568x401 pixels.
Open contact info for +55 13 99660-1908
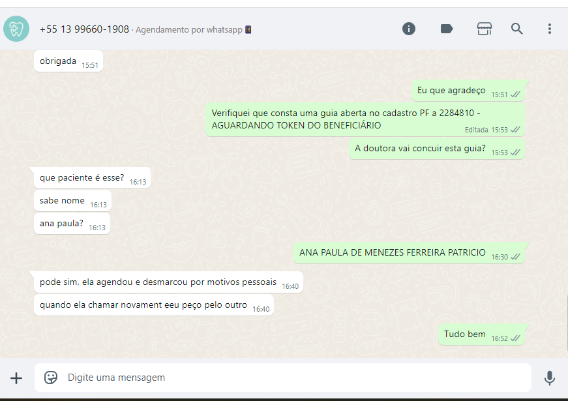(x=84, y=29)
